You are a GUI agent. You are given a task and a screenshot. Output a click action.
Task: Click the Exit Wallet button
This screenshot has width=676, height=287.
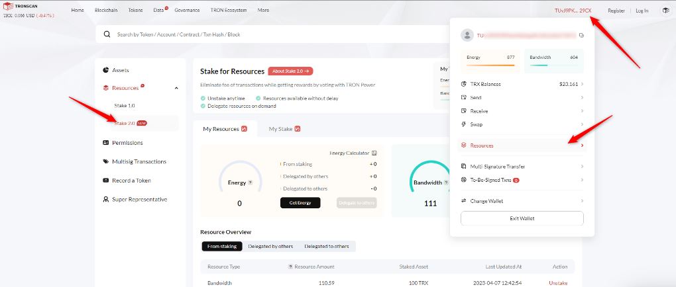click(522, 218)
